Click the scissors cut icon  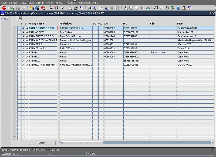pos(89,8)
